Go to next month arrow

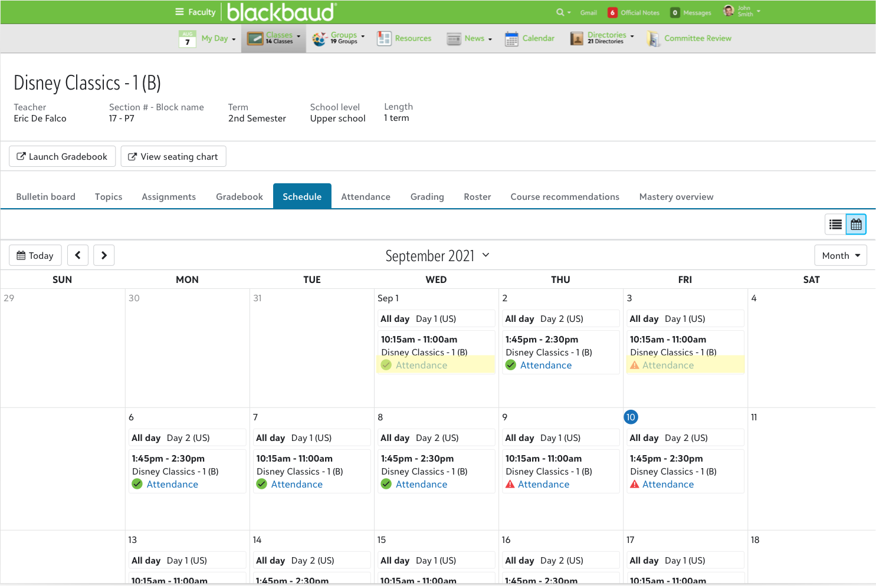[x=104, y=255]
